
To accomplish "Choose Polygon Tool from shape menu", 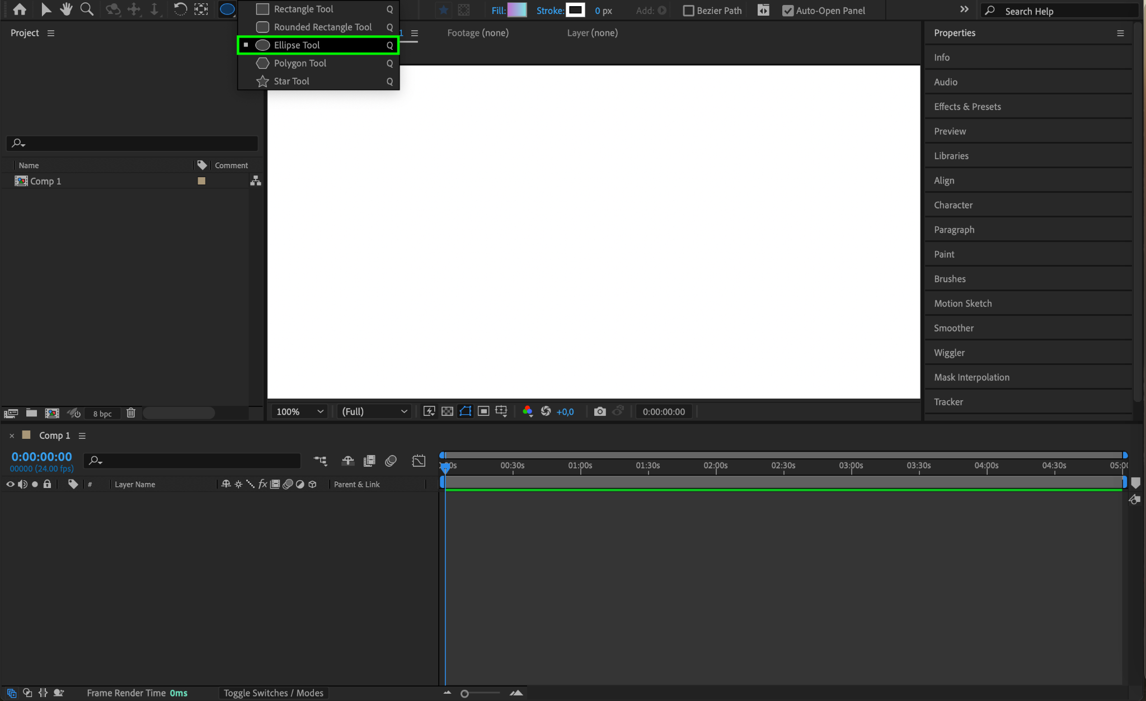I will point(300,63).
